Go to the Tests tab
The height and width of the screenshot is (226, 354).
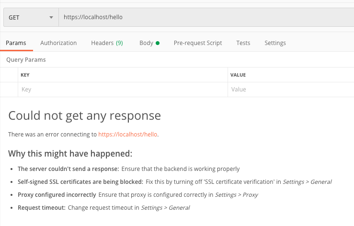tap(243, 43)
